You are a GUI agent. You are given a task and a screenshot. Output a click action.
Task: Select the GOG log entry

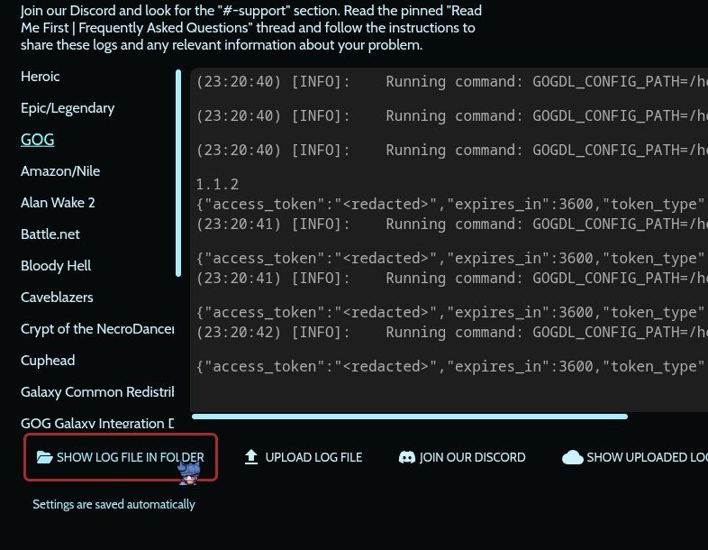click(38, 140)
